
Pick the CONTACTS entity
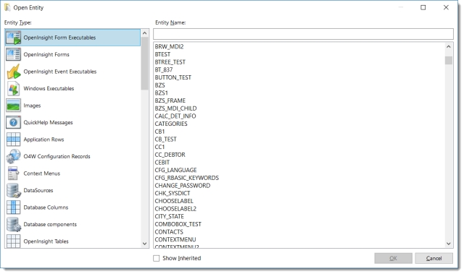(x=169, y=232)
